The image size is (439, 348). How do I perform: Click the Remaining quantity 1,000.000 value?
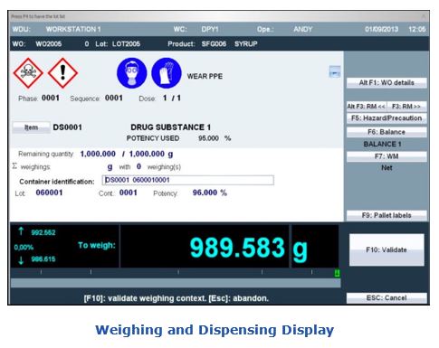tap(98, 154)
